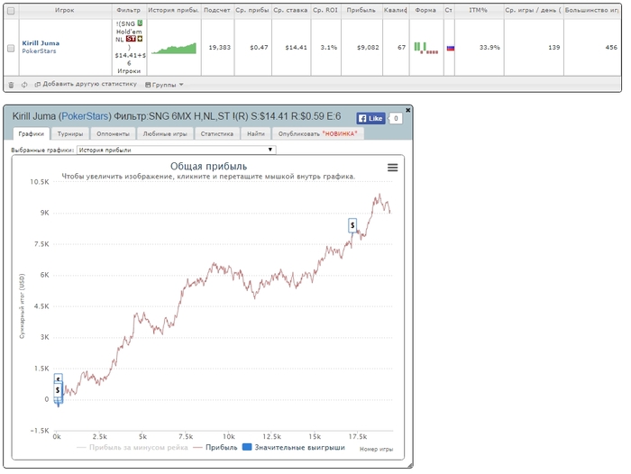Expand the Группы dropdown
This screenshot has height=474, width=631.
164,85
